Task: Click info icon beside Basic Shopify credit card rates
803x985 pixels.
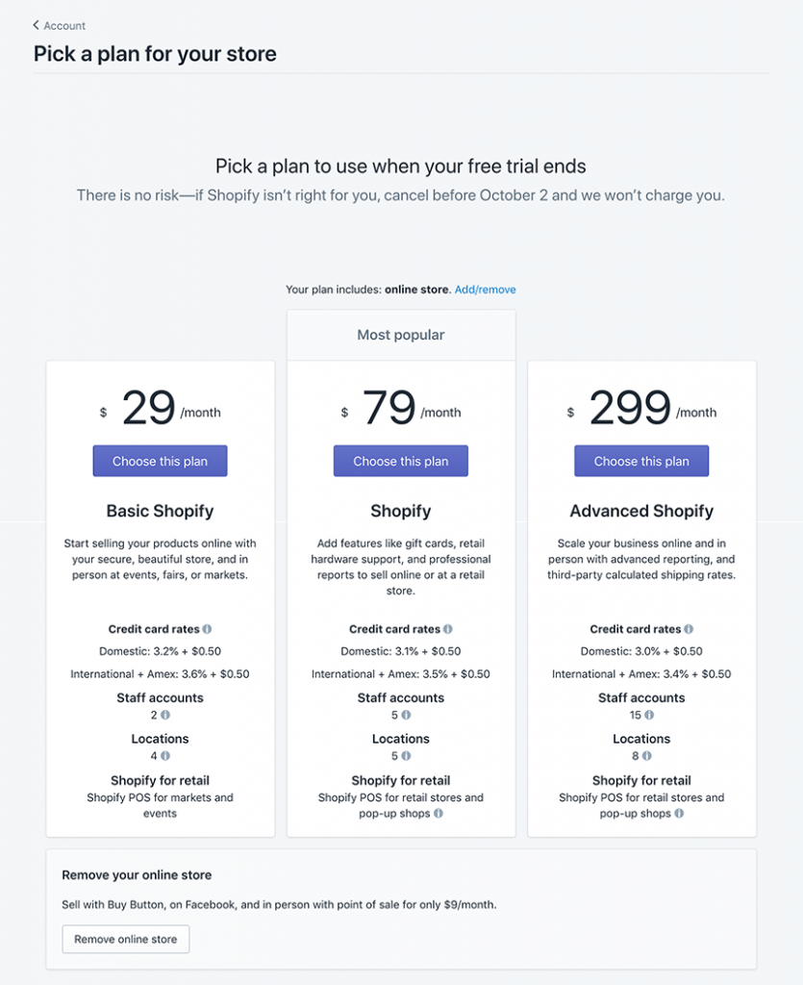Action: pyautogui.click(x=207, y=629)
